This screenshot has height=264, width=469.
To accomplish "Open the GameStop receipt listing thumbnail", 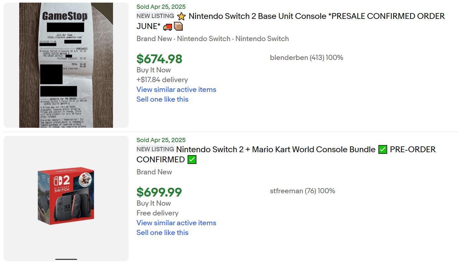I will (66, 65).
